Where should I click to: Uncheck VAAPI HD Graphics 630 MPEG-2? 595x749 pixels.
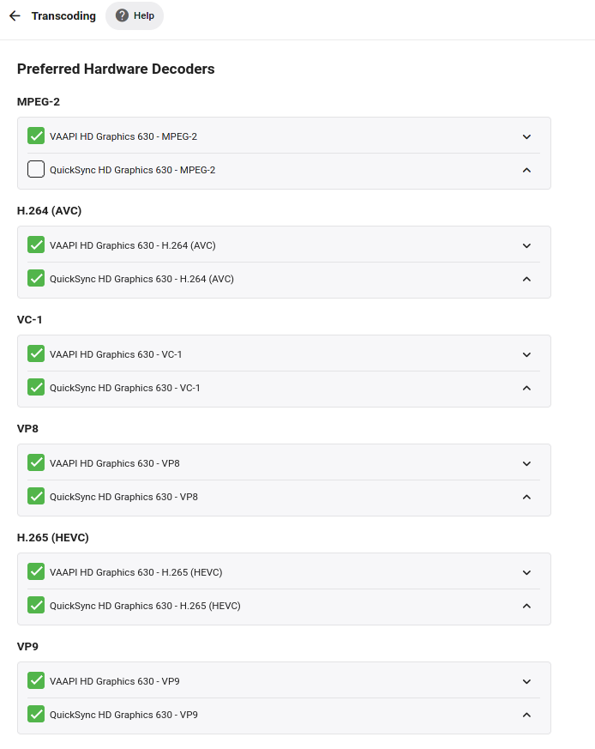pyautogui.click(x=36, y=136)
